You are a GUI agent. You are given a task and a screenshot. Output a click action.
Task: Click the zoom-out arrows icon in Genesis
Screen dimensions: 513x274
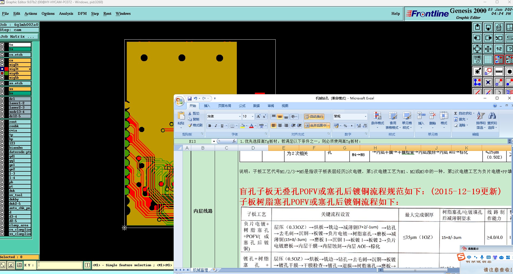488,49
